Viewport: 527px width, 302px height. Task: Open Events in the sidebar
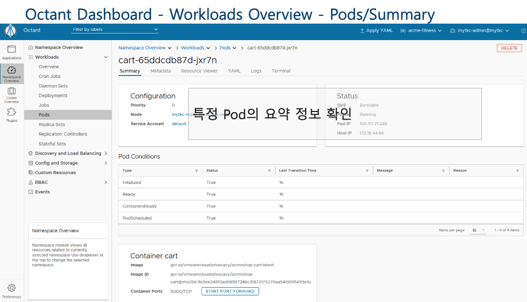(42, 192)
